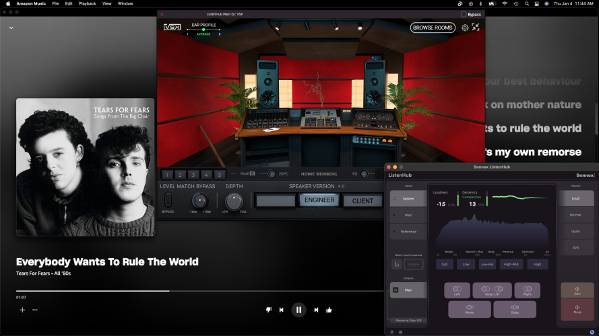Screen dimensions: 599x336
Task: Toggle FX icon on Main output
Action: (396, 290)
